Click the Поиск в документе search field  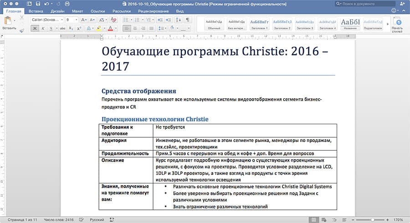(x=365, y=4)
